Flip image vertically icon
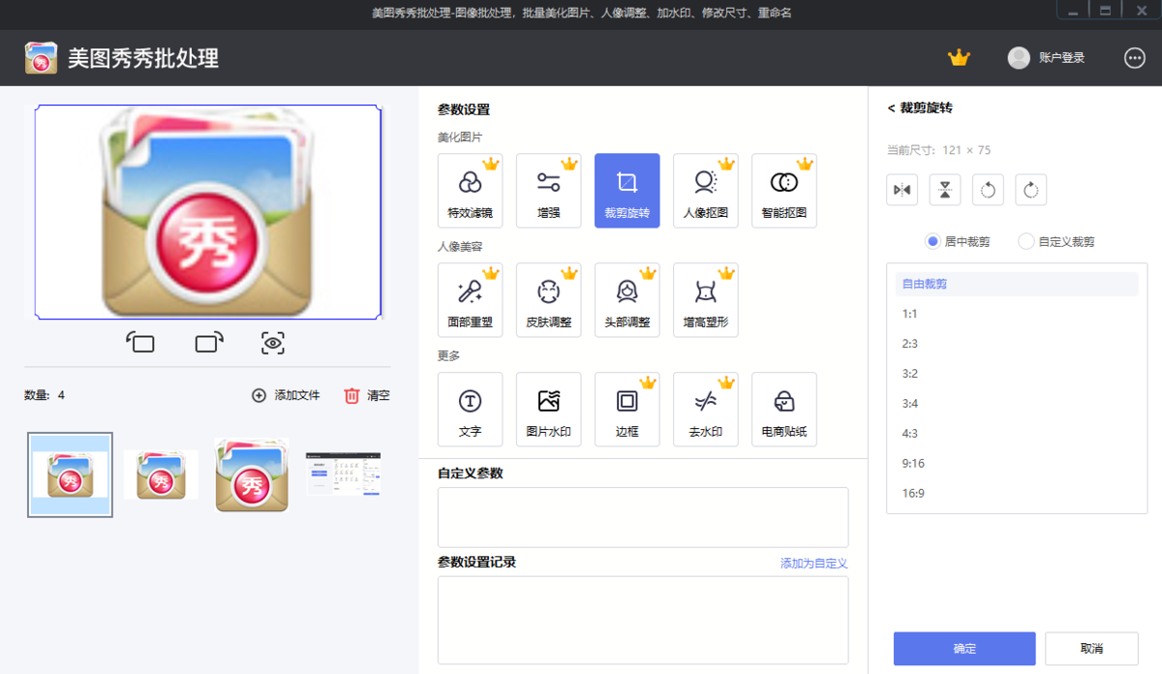Screen dimensions: 1162x674 coord(945,190)
